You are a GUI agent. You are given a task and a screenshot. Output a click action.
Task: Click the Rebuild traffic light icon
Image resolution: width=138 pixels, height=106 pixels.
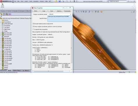point(74,1)
